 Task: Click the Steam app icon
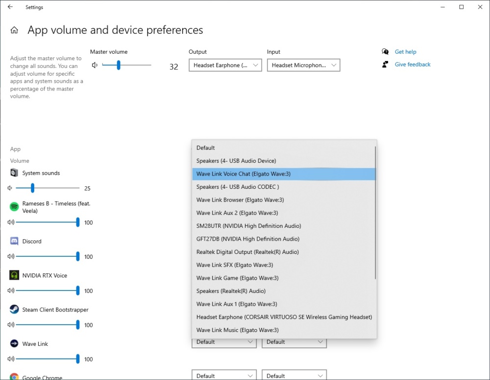click(14, 309)
